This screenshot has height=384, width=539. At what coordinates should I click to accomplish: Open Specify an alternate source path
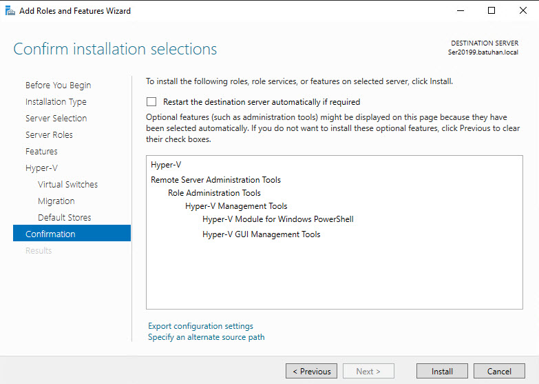(x=206, y=337)
